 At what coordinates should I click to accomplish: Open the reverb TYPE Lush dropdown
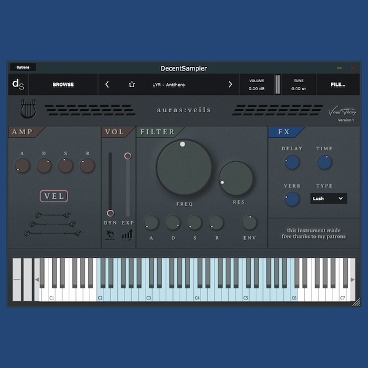click(x=328, y=199)
